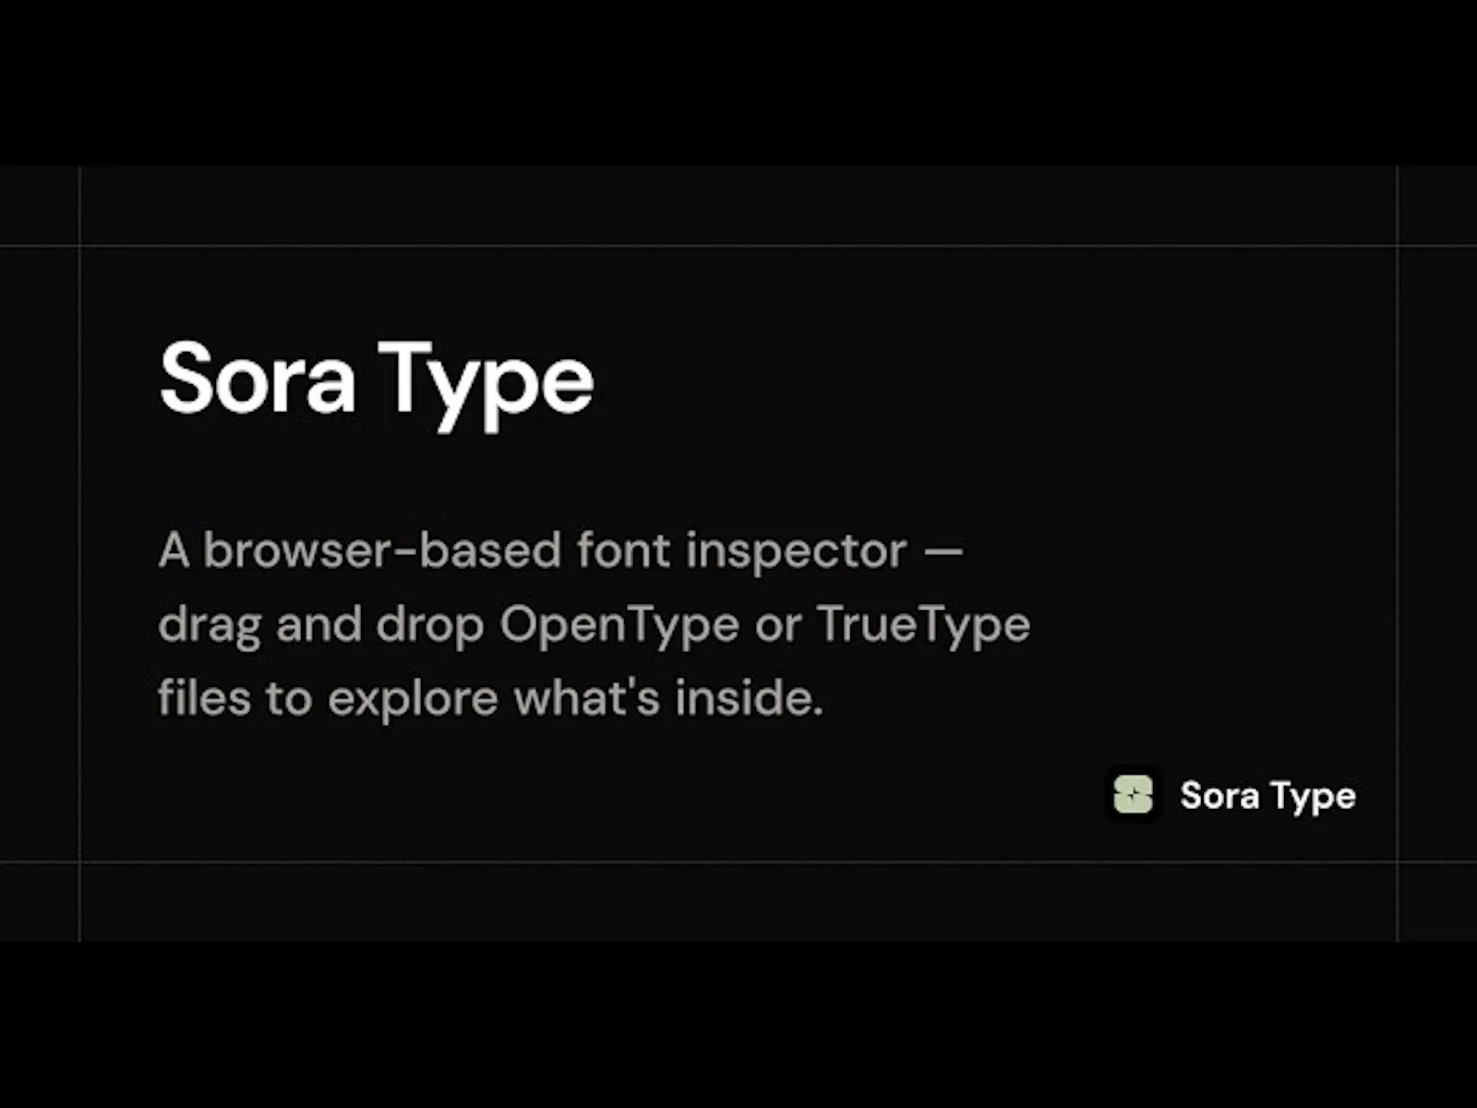This screenshot has height=1108, width=1477.
Task: Click the small "Sora Type" label beside logo
Action: (x=1267, y=796)
